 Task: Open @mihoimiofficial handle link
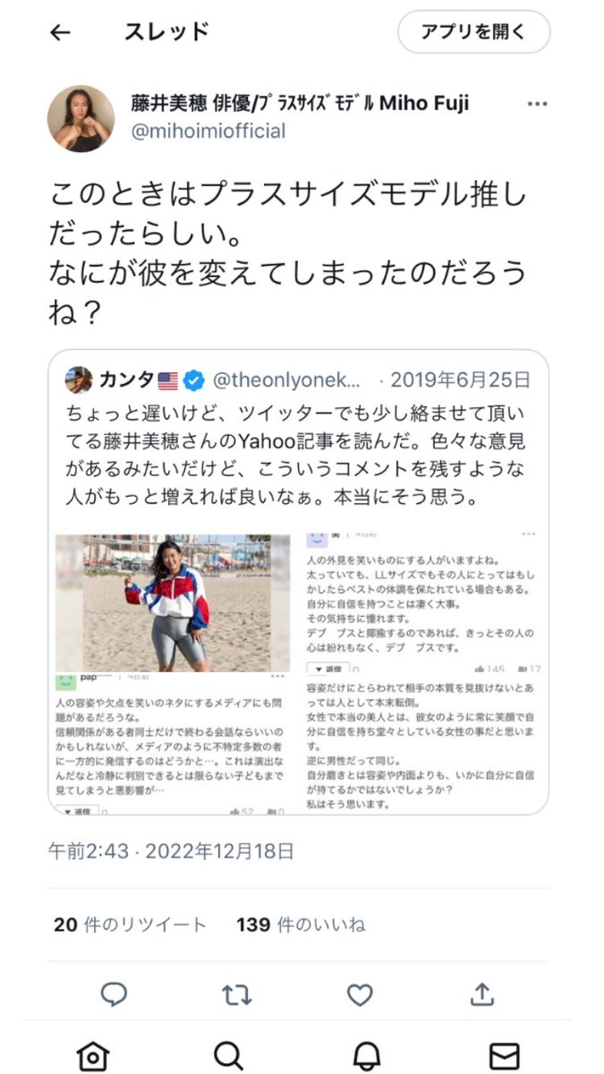tap(208, 132)
